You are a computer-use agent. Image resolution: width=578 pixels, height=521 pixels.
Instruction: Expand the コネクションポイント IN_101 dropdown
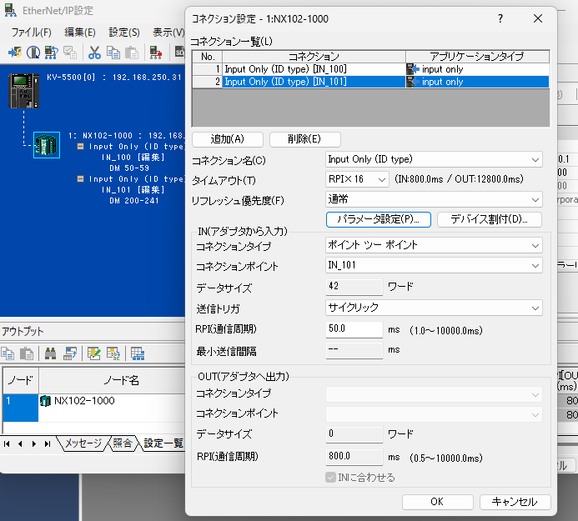tap(433, 265)
